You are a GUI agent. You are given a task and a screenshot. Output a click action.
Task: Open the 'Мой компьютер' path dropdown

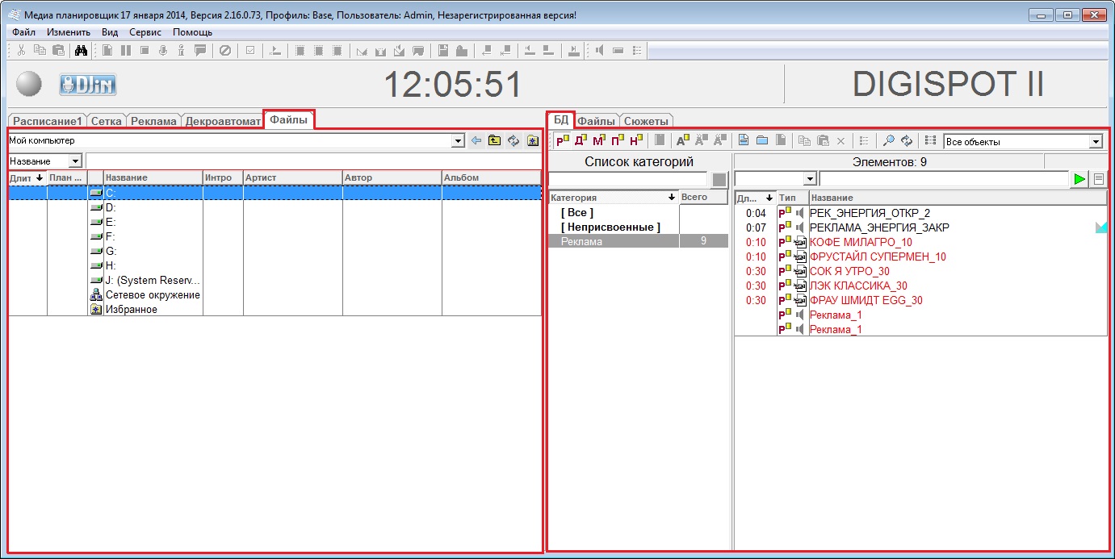tap(459, 140)
